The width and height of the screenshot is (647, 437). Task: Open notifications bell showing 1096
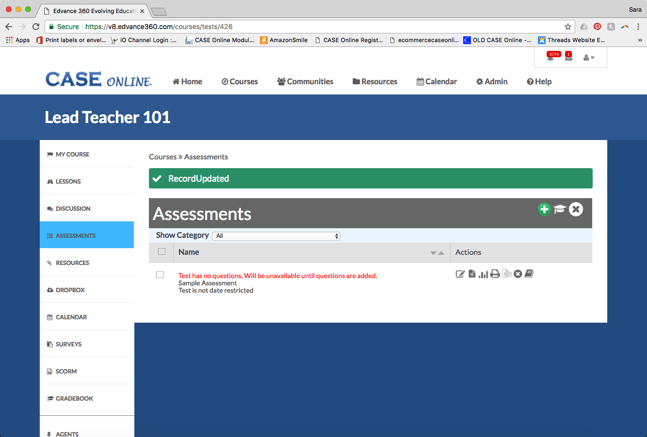pyautogui.click(x=550, y=58)
